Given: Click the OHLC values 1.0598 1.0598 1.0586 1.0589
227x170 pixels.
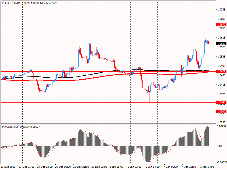Looking at the screenshot, I should pyautogui.click(x=39, y=3).
